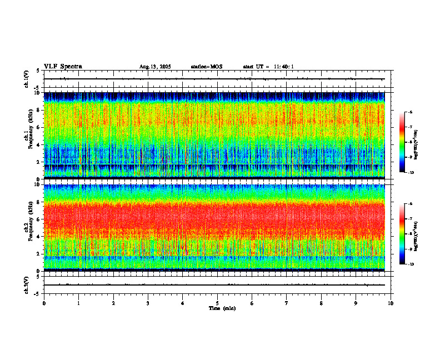Click the ch.1 color scale log(PSD) unit label
The width and height of the screenshot is (440, 340).
coord(416,145)
